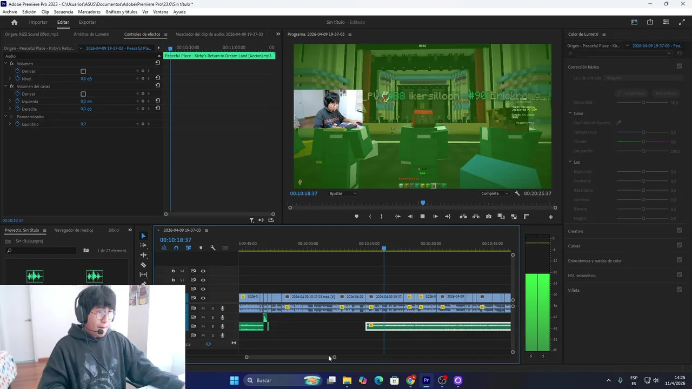Switch to the Exportar workspace

click(87, 22)
